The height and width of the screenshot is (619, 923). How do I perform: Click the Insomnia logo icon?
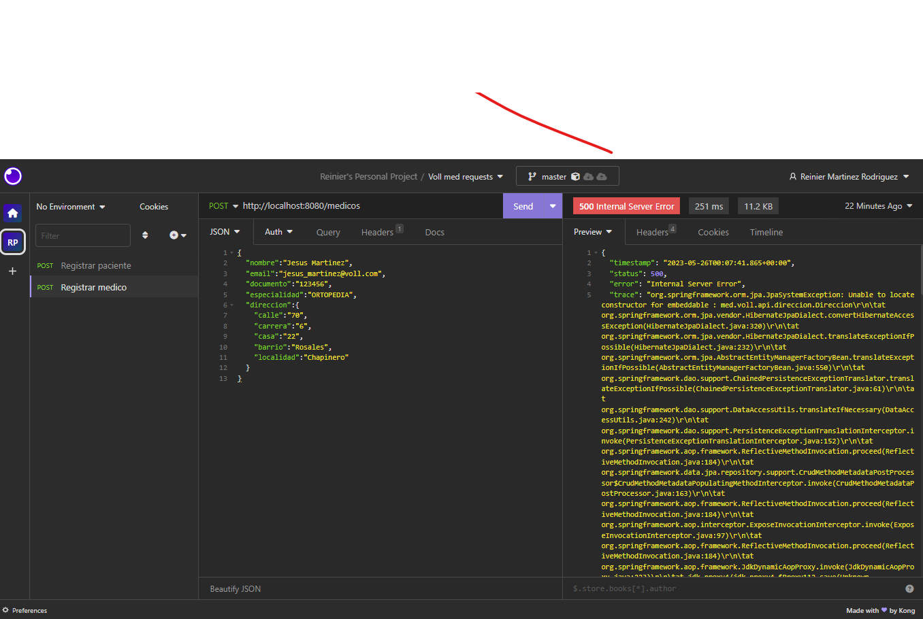pyautogui.click(x=13, y=176)
